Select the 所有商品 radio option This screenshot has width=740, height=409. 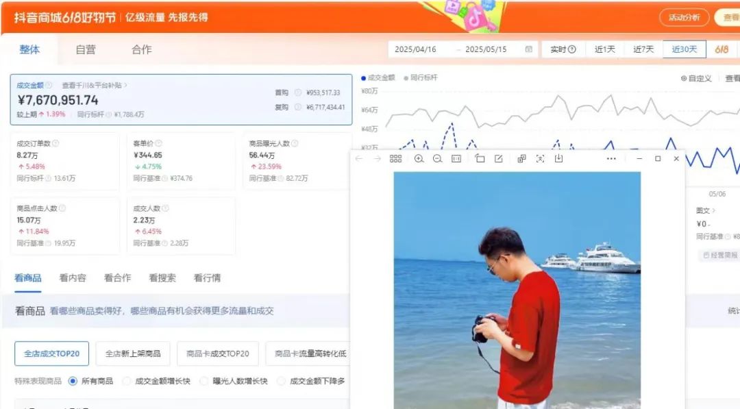(73, 381)
